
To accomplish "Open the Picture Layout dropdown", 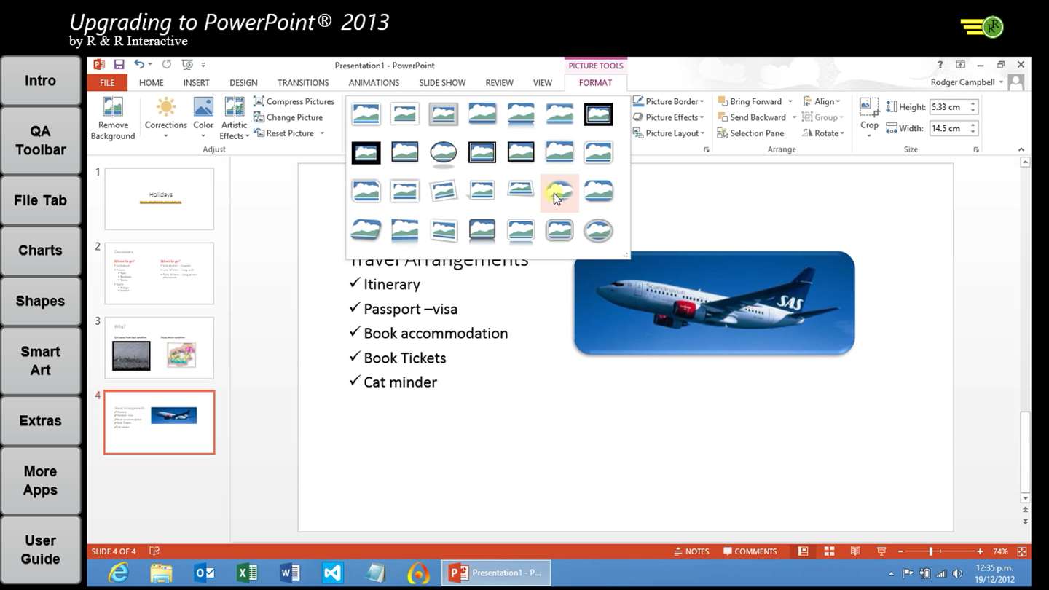I will 668,133.
